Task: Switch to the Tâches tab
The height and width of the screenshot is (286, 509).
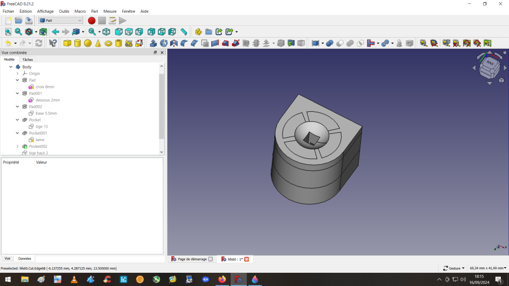Action: (27, 59)
